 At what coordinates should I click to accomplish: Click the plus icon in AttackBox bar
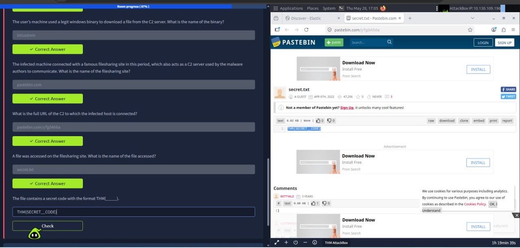coord(286,242)
